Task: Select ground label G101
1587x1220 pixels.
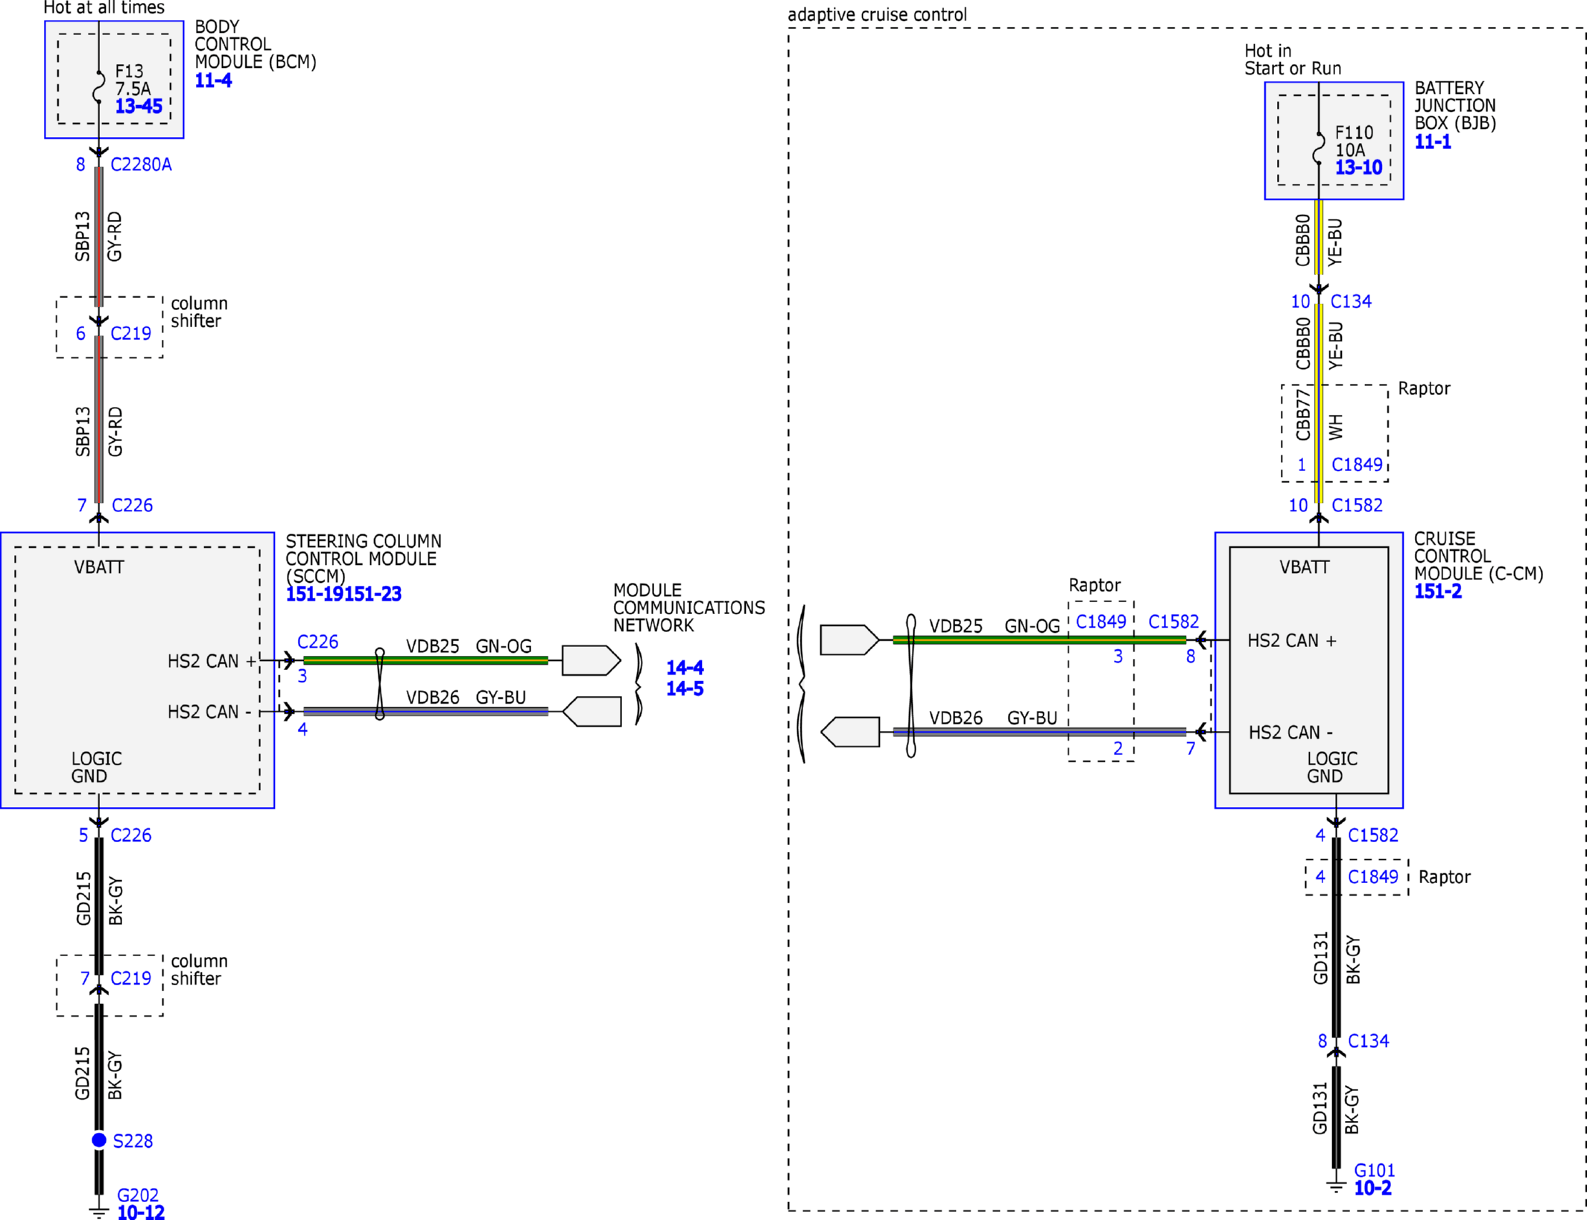Action: coord(1374,1171)
